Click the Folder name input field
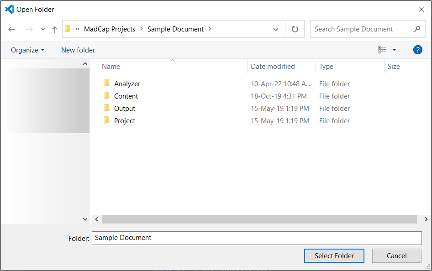This screenshot has height=271, width=432. tap(257, 238)
